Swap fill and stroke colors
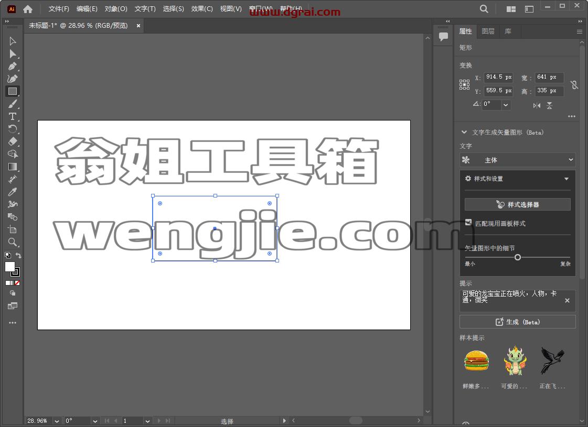 18,255
